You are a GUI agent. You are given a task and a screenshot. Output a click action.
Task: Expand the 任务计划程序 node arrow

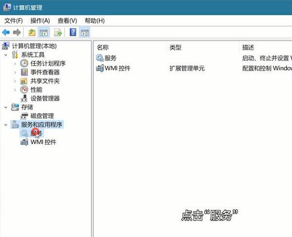point(15,63)
